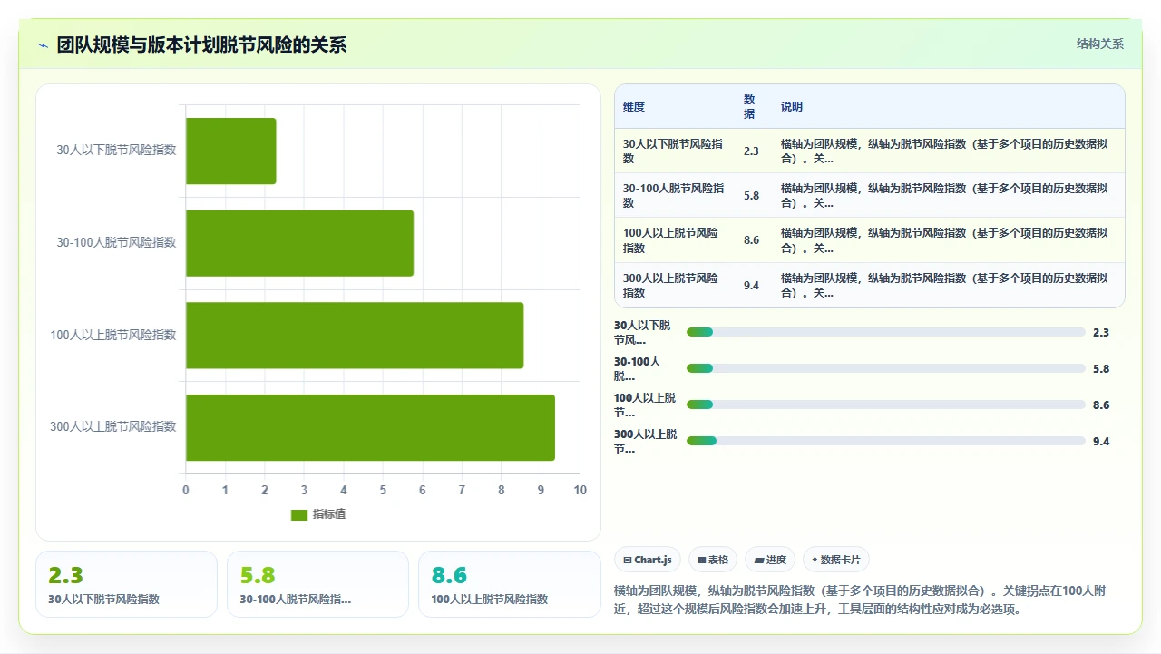The width and height of the screenshot is (1161, 654).
Task: Click the 维度 column header
Action: [634, 107]
